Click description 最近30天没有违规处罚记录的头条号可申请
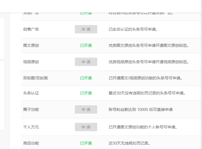Image resolution: width=202 pixels, height=149 pixels. click(x=147, y=93)
